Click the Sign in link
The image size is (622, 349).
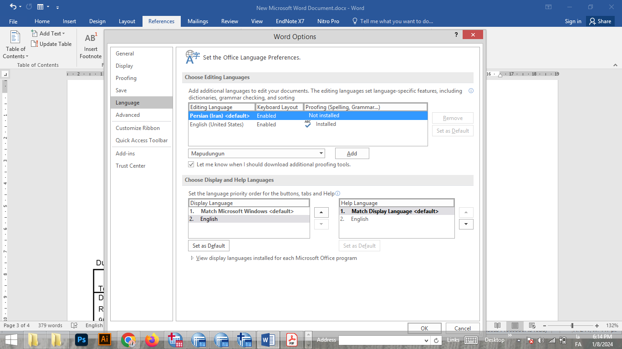point(573,21)
